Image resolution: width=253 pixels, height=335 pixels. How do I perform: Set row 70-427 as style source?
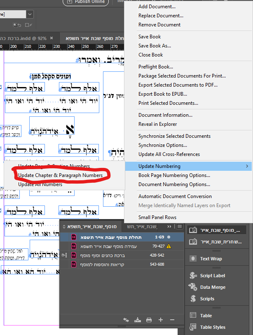[x=64, y=246]
